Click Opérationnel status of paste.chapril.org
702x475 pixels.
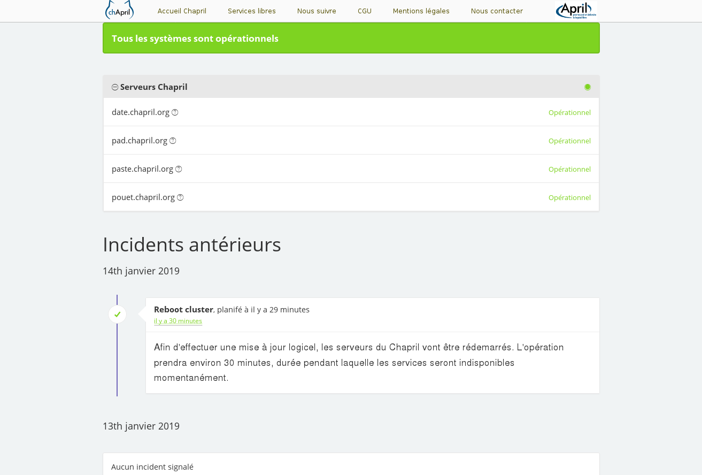[x=569, y=170]
